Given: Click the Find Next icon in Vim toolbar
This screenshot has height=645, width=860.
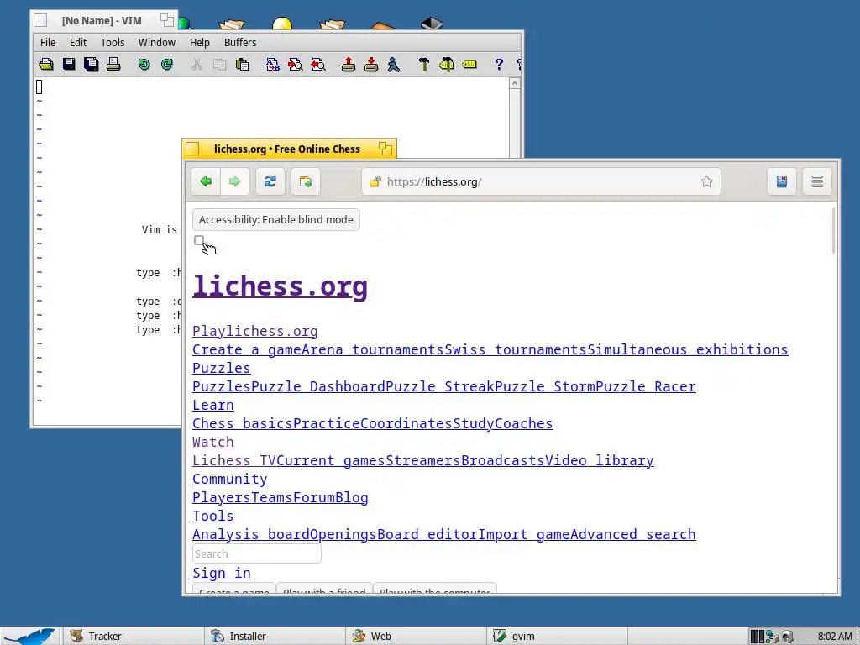Looking at the screenshot, I should (x=295, y=65).
